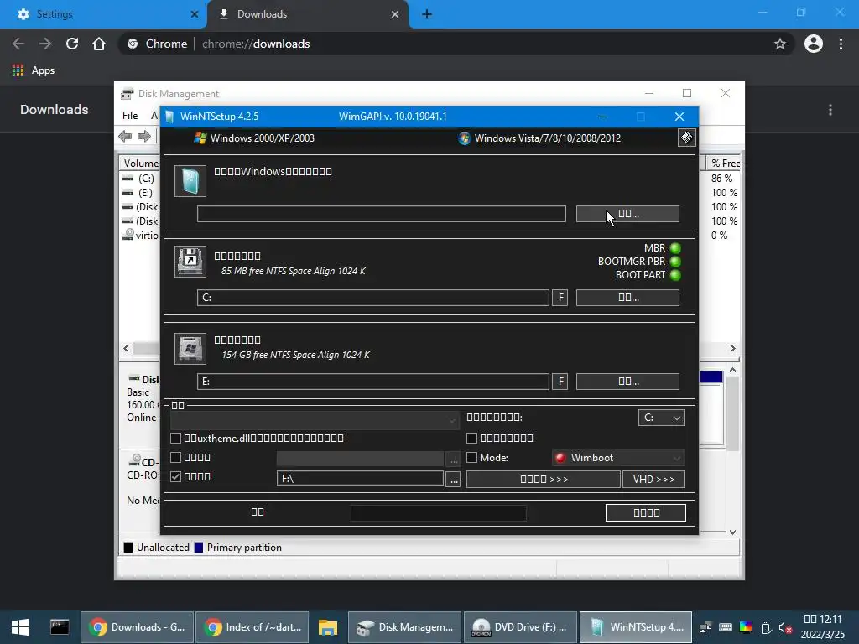The image size is (859, 644).
Task: Toggle the uxtheme.dll patch checkbox
Action: click(x=176, y=438)
